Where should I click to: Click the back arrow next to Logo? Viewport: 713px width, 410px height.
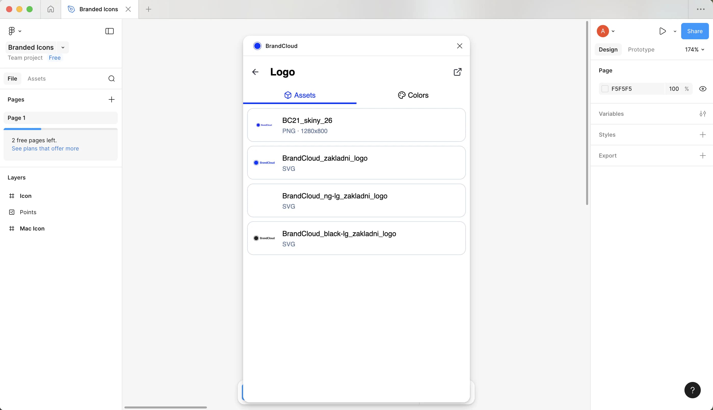point(255,72)
